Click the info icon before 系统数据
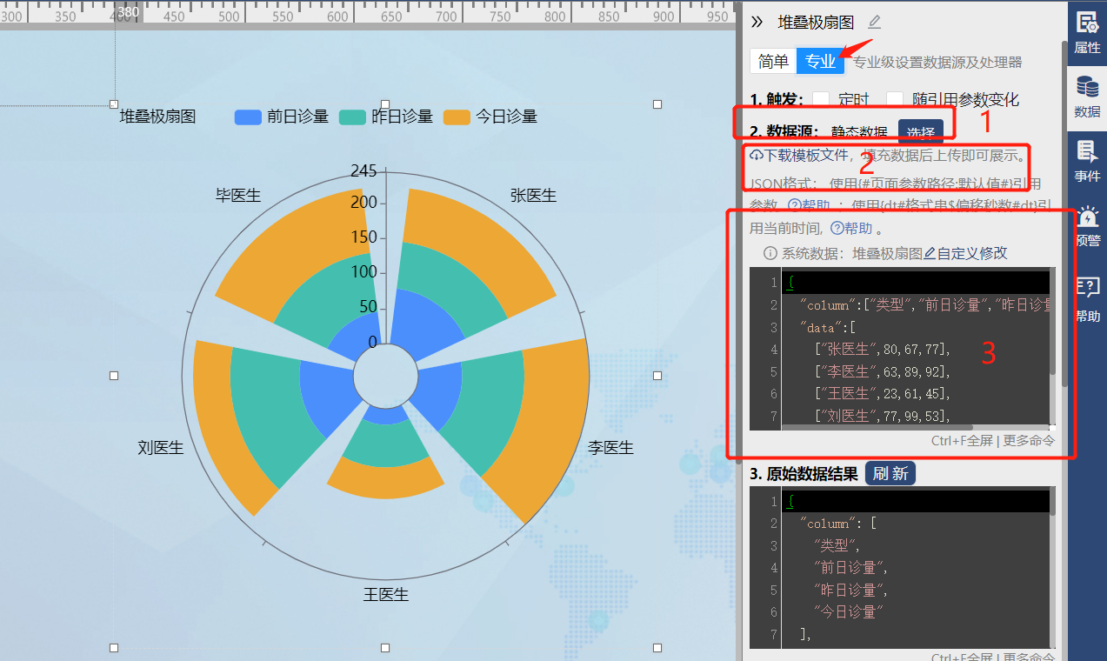1107x661 pixels. pyautogui.click(x=770, y=253)
